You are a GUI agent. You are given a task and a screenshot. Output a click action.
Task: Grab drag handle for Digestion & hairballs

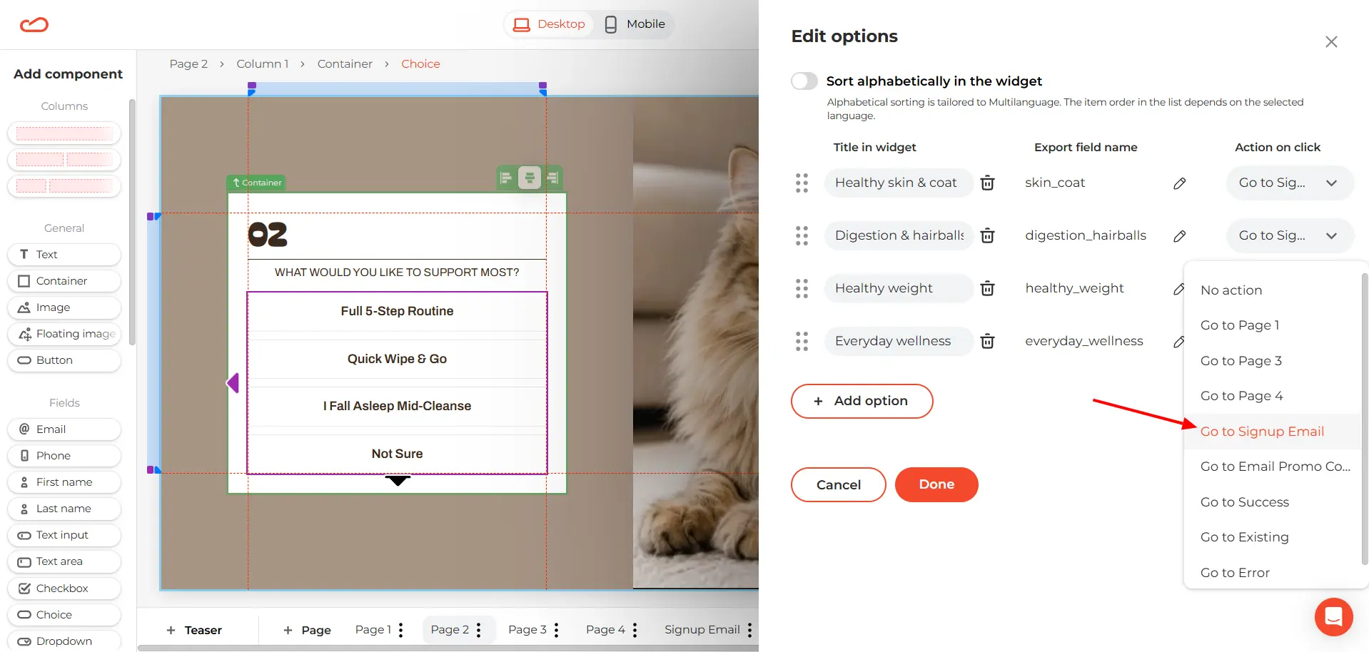[x=802, y=236]
